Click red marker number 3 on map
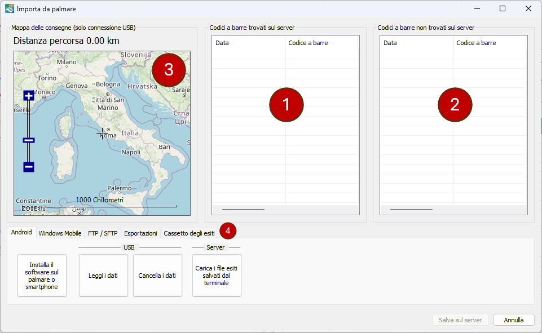Image resolution: width=542 pixels, height=333 pixels. point(169,69)
